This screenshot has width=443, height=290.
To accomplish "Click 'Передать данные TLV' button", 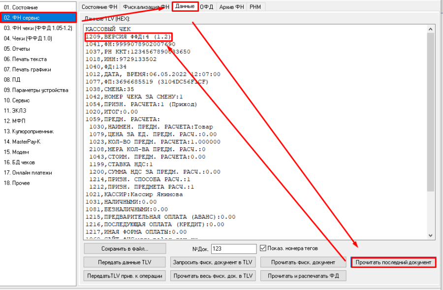I will point(125,262).
